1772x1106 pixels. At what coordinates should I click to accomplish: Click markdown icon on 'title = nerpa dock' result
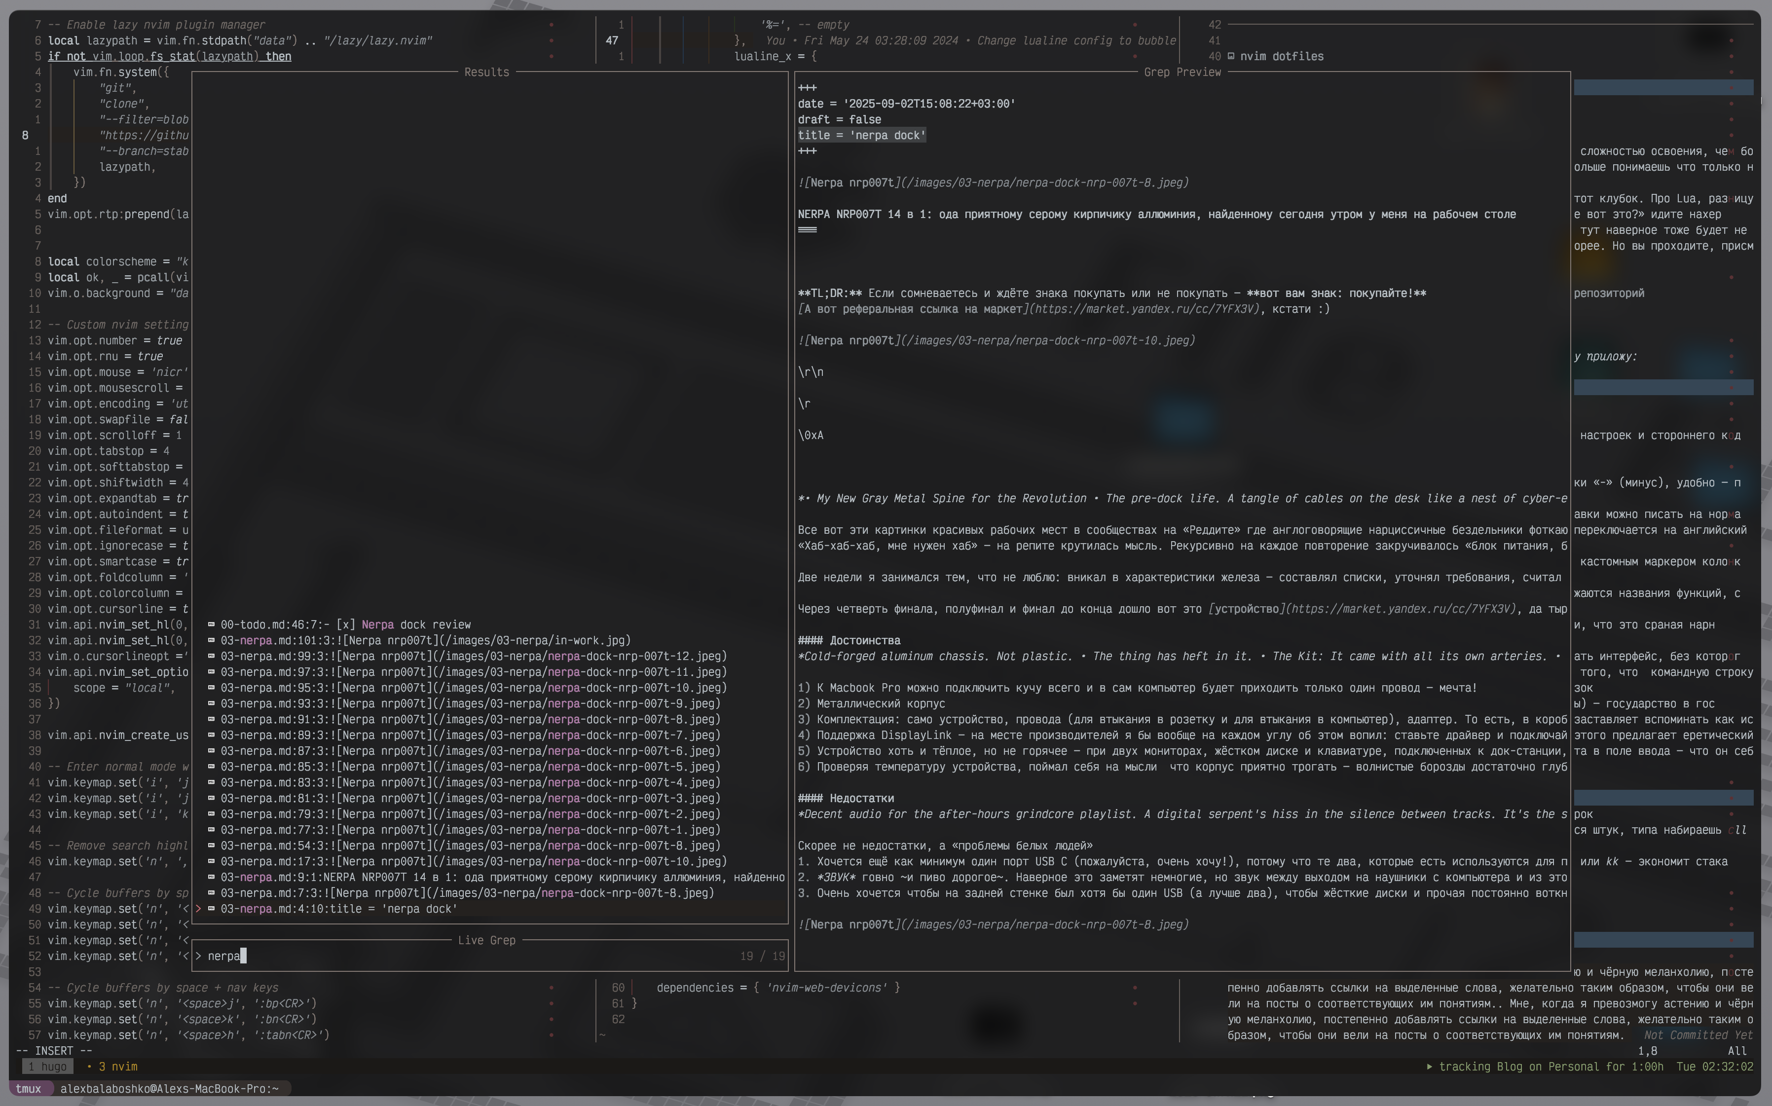[x=211, y=909]
